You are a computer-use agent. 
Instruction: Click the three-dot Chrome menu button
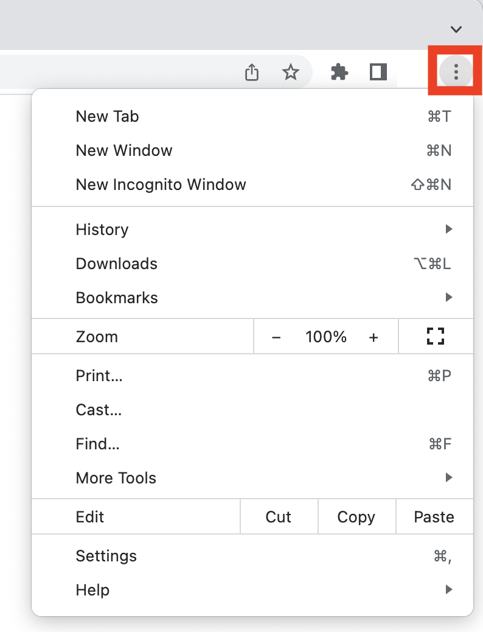click(456, 73)
